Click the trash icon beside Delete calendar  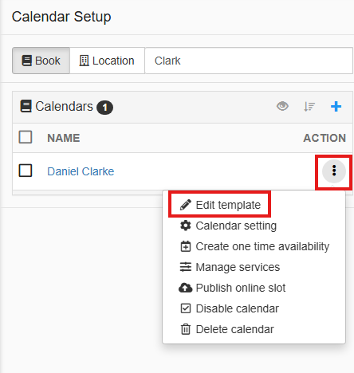point(185,329)
